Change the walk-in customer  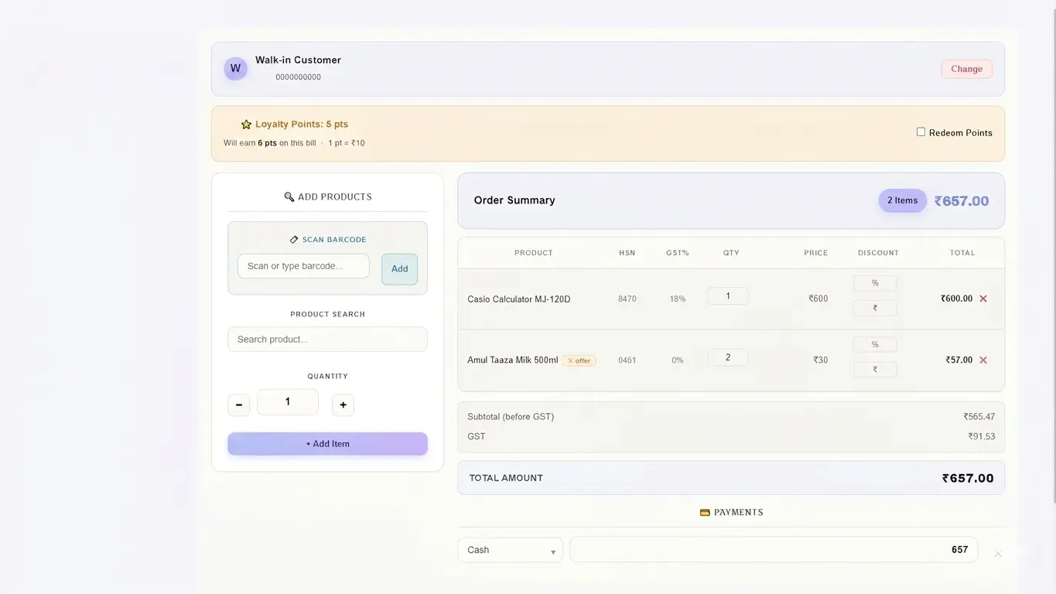pyautogui.click(x=966, y=69)
